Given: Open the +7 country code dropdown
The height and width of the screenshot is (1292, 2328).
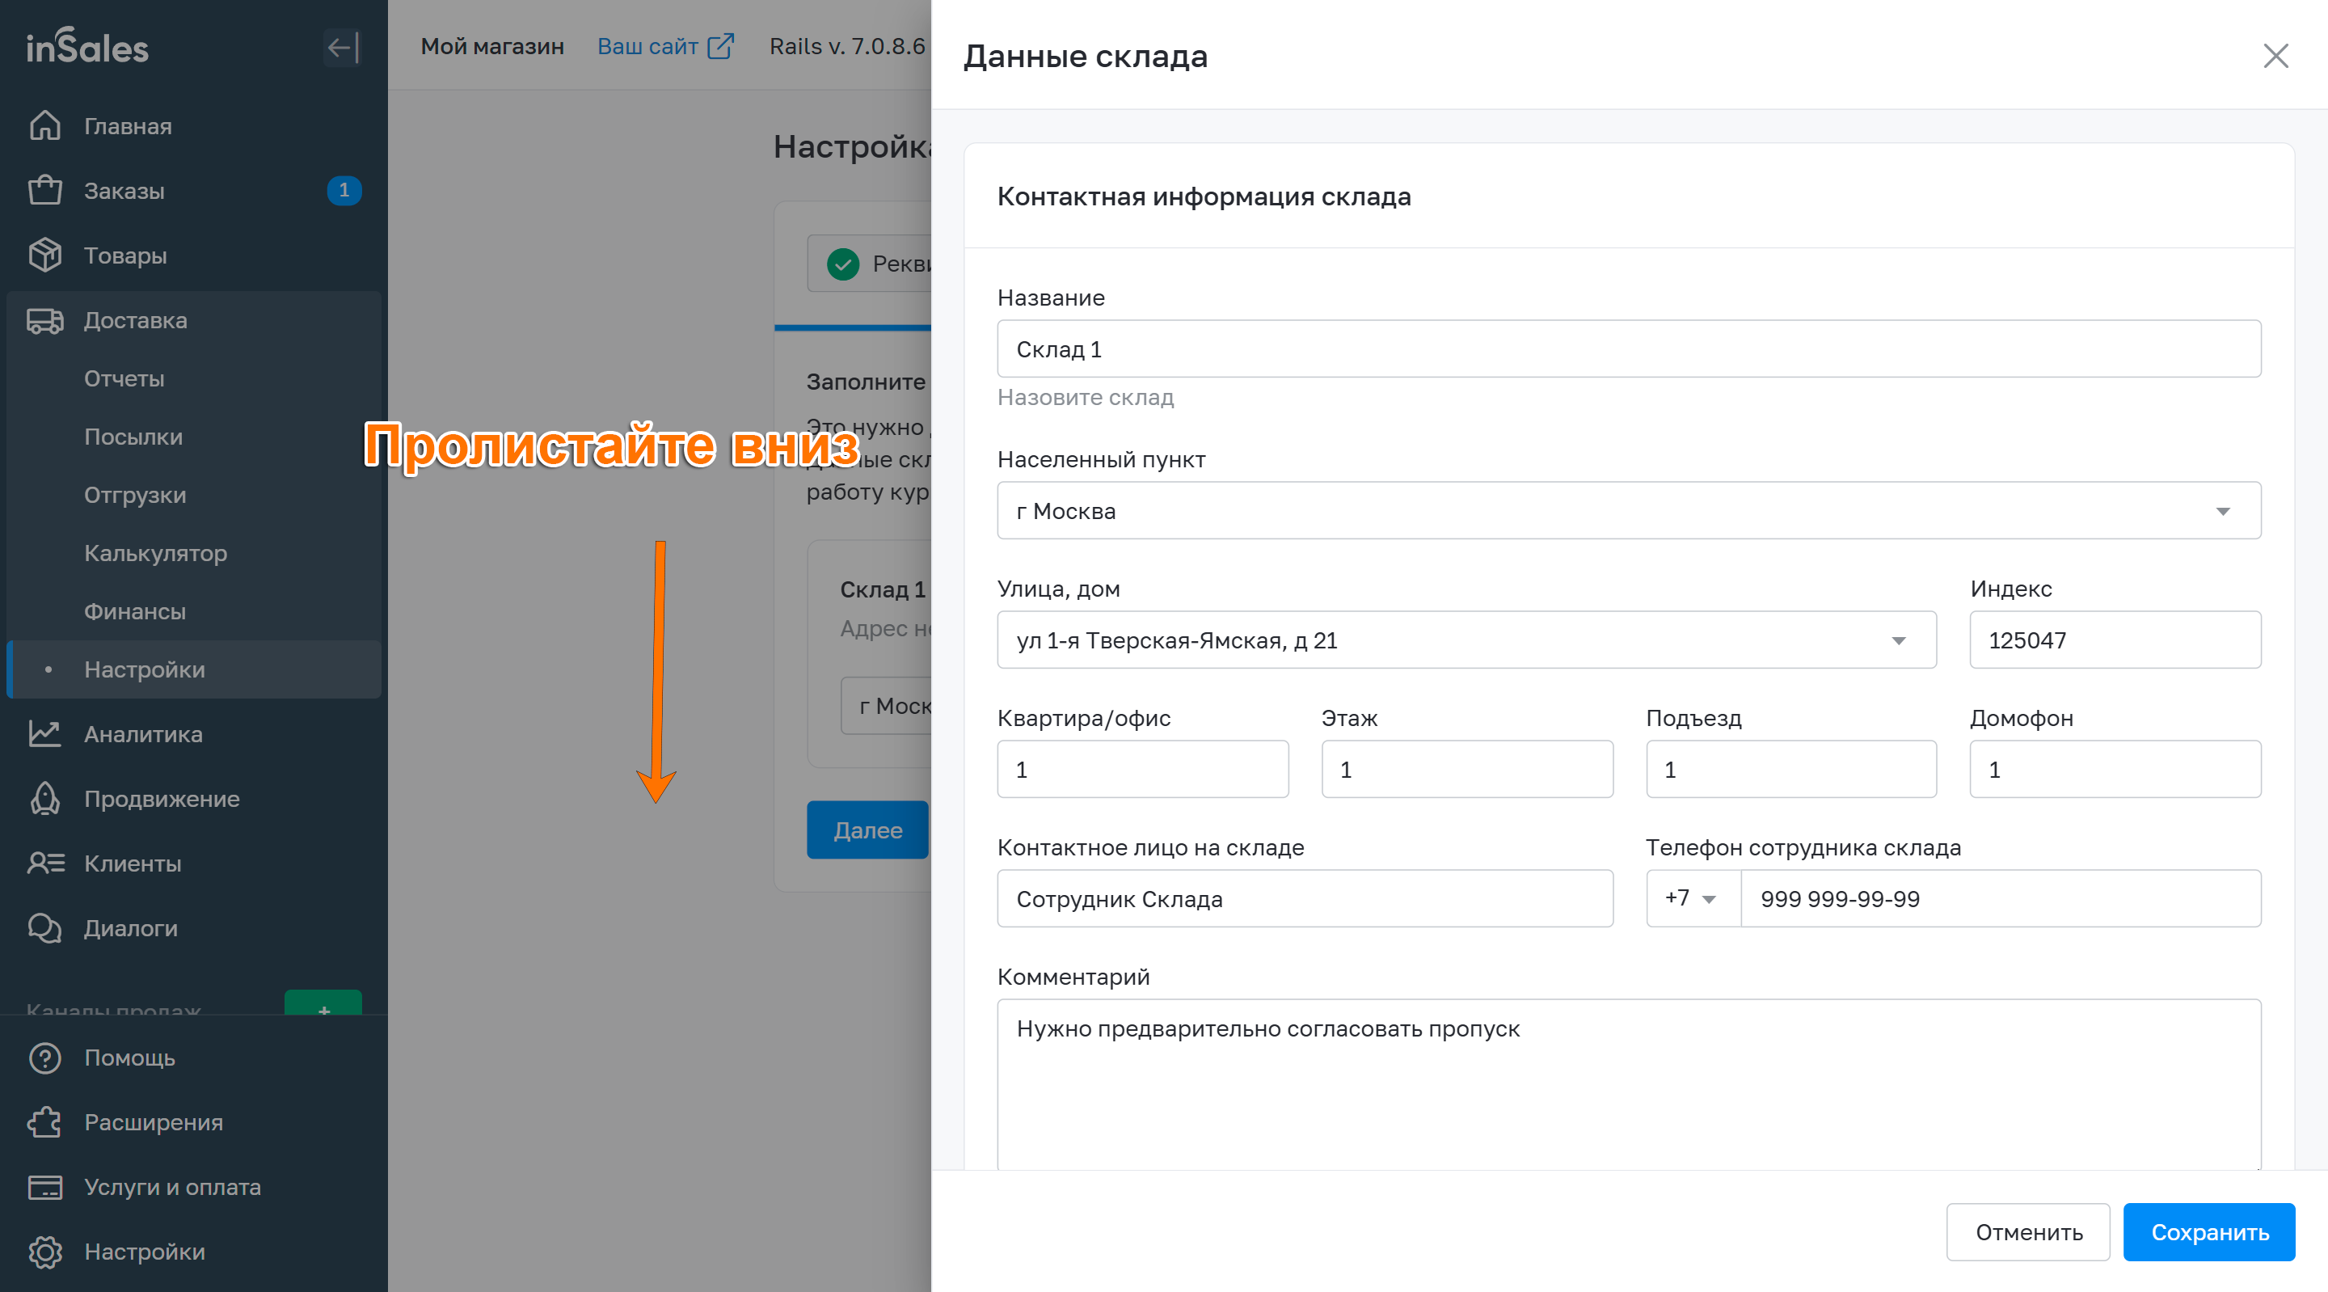Looking at the screenshot, I should click(x=1692, y=897).
